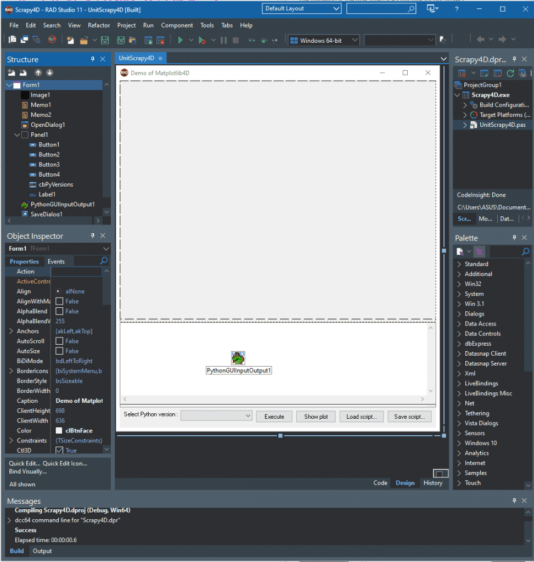This screenshot has width=534, height=562.
Task: Expand the Standard palette category
Action: coord(459,264)
